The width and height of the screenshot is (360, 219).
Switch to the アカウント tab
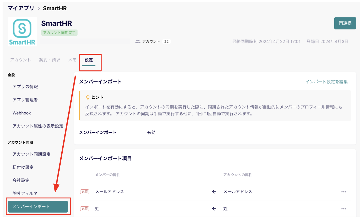[21, 60]
